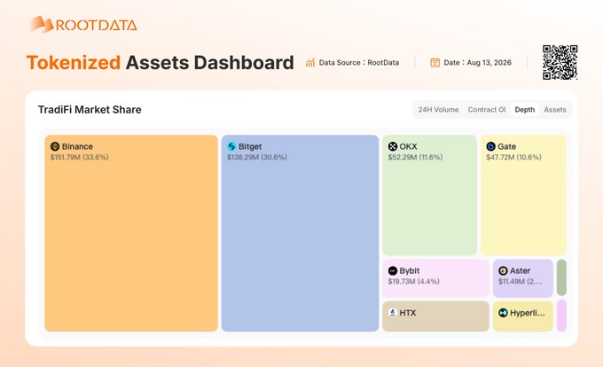603x367 pixels.
Task: Click the Binance $151.79M (33.6%) value
Action: click(80, 157)
